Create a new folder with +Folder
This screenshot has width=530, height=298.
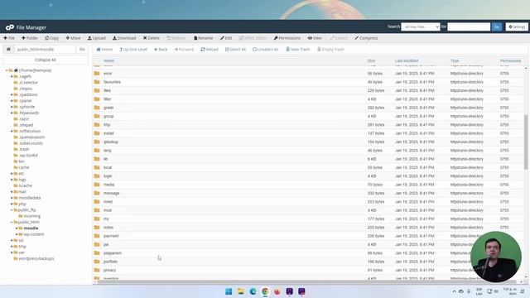tap(30, 38)
